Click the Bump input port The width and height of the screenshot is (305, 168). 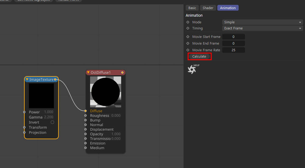(x=86, y=120)
